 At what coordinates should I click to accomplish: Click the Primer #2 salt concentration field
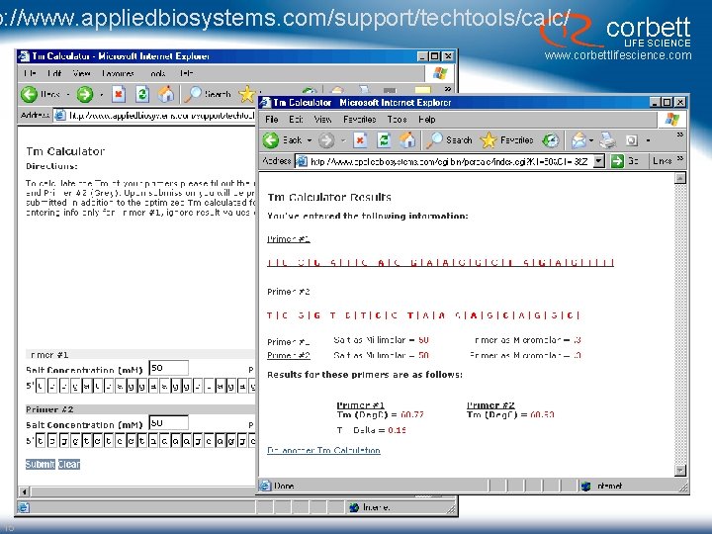click(x=168, y=423)
